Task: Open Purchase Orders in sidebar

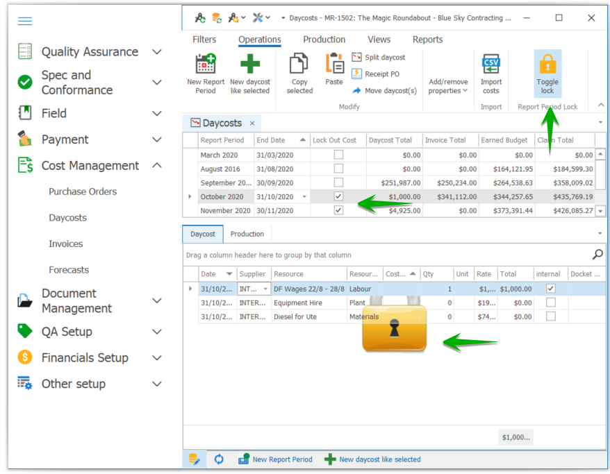Action: [x=83, y=192]
